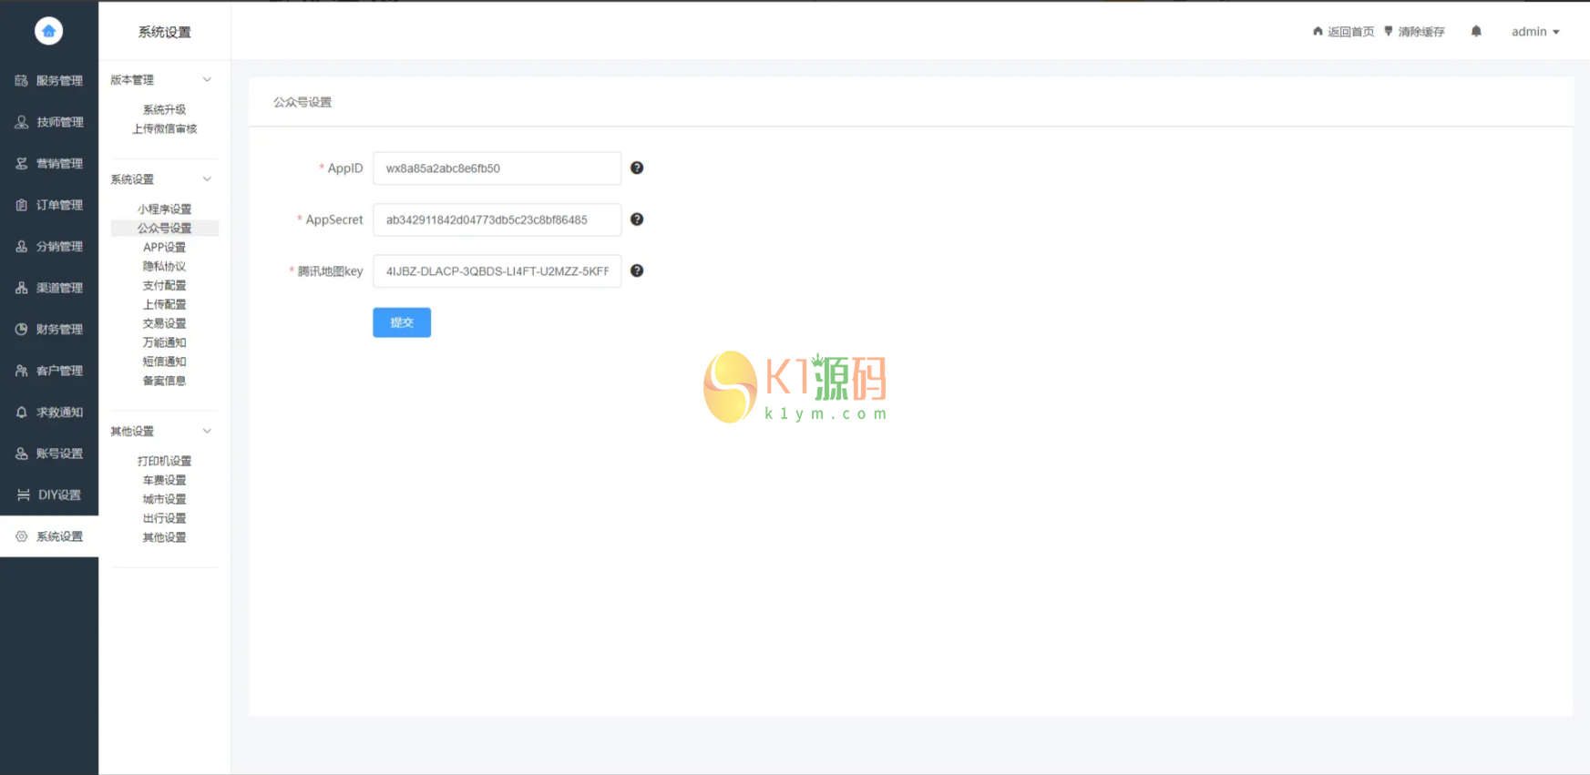Open 财务管理 from the dark sidebar
This screenshot has height=775, width=1590.
49,329
